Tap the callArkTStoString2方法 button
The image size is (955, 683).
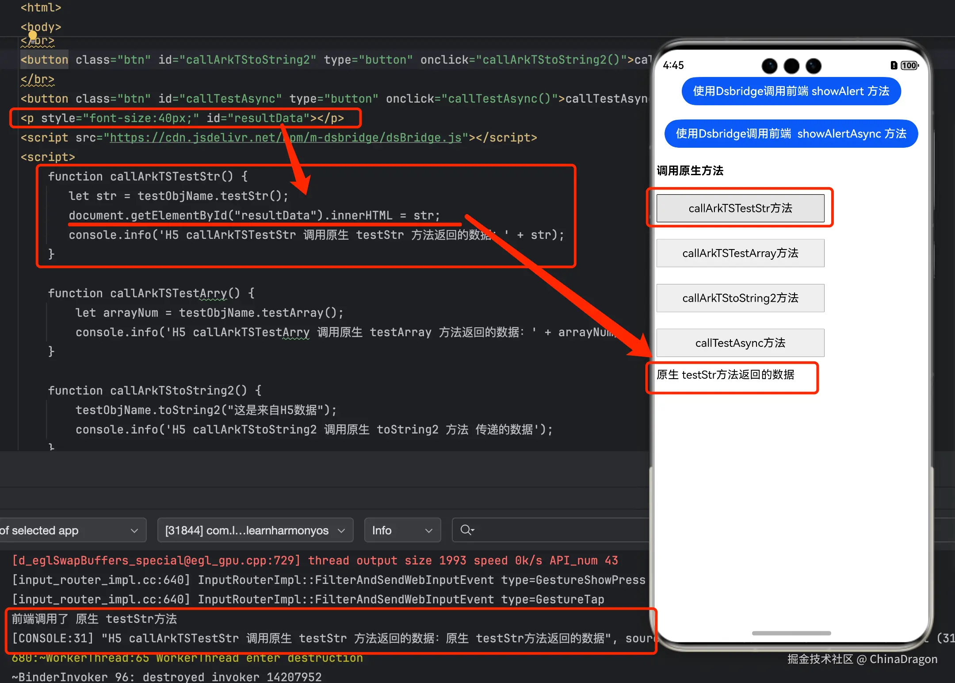pyautogui.click(x=740, y=298)
